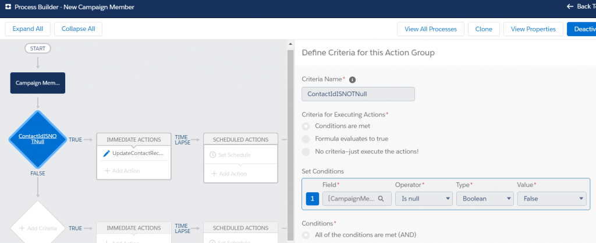
Task: Click the Clone button
Action: pyautogui.click(x=484, y=29)
